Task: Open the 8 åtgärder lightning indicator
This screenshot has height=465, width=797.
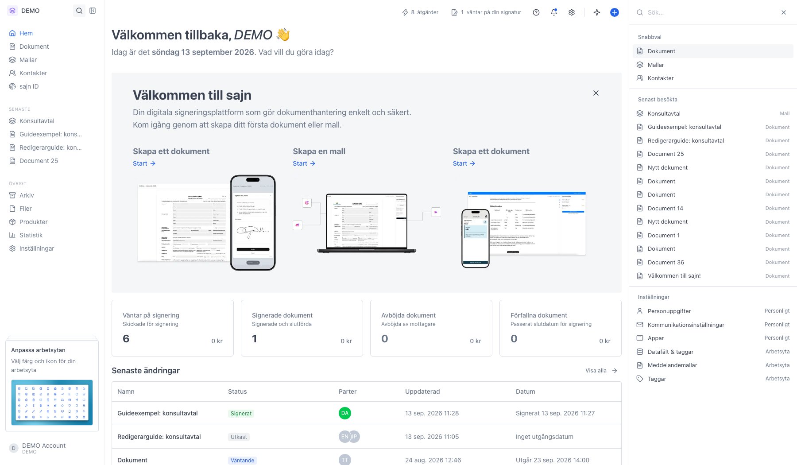Action: (x=420, y=12)
